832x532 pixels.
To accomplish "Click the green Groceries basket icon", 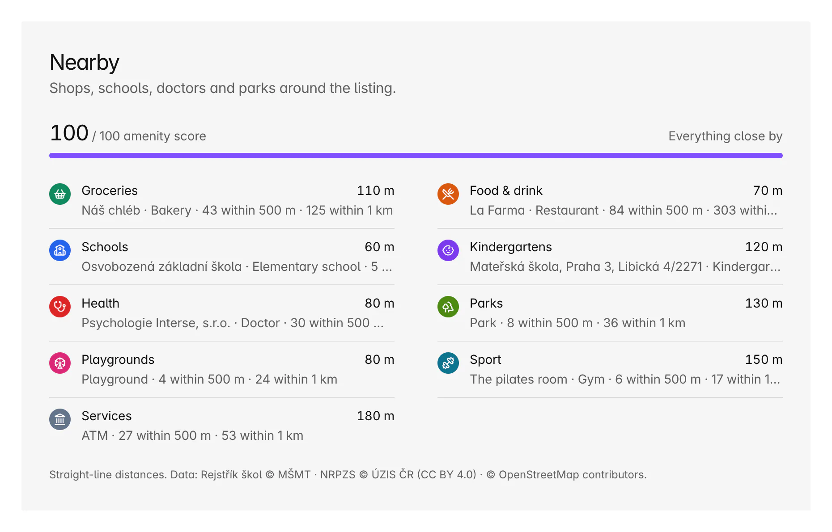I will click(60, 194).
